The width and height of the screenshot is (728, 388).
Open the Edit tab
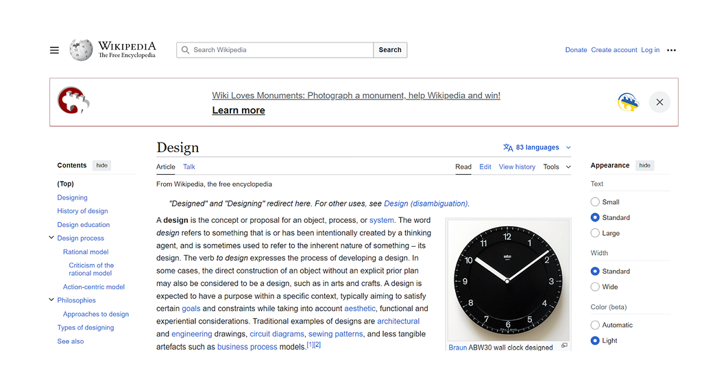[x=485, y=167]
